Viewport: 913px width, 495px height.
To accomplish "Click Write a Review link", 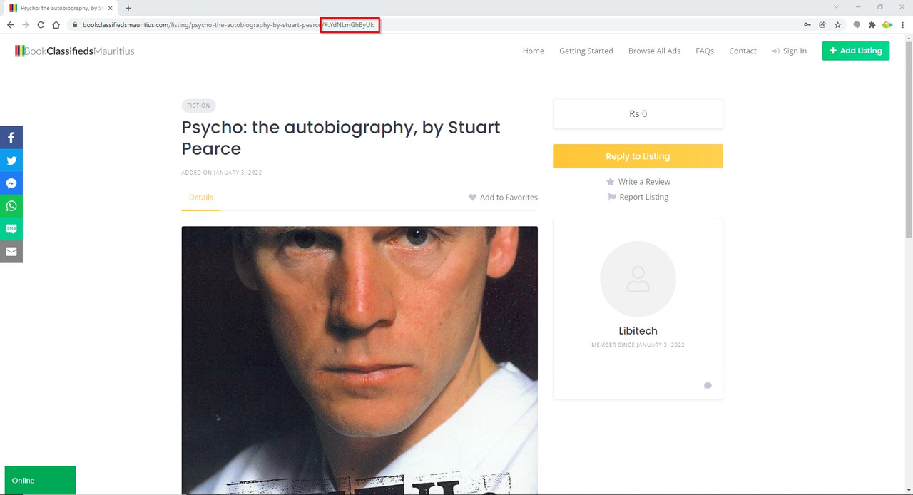I will pyautogui.click(x=638, y=182).
